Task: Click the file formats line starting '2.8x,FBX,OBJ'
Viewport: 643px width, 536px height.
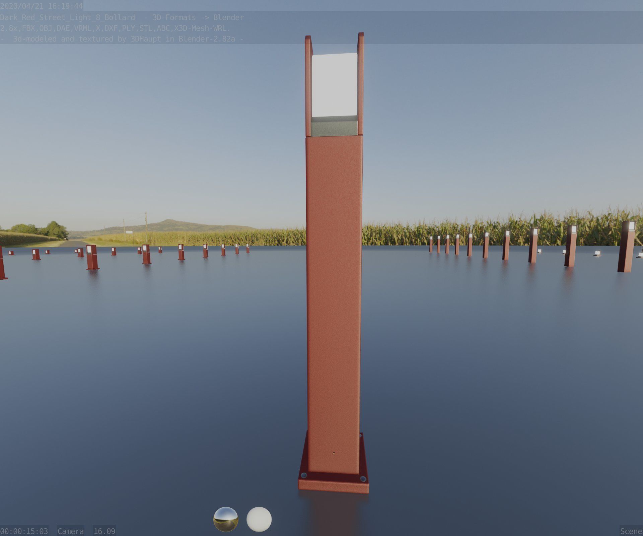Action: pyautogui.click(x=115, y=28)
